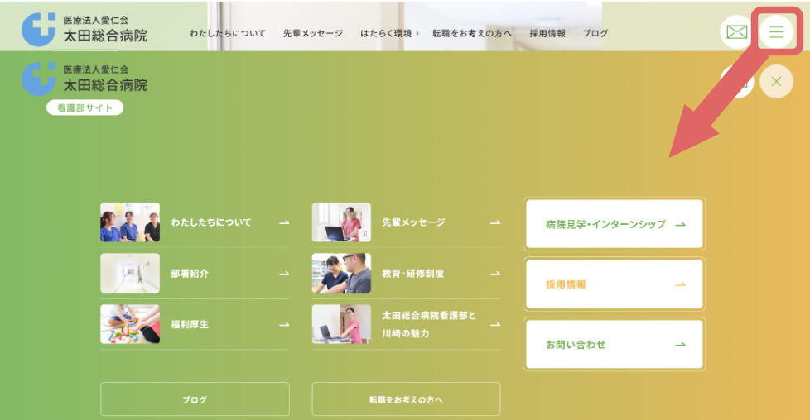Click the hospital logo in top header
The image size is (810, 420).
coord(84,29)
